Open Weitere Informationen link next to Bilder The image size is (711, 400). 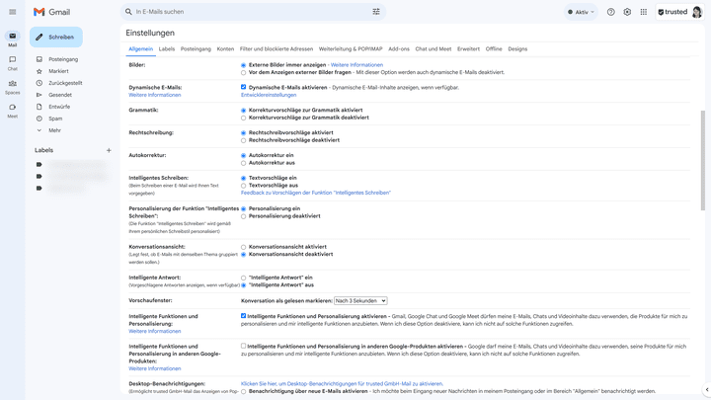click(x=356, y=65)
